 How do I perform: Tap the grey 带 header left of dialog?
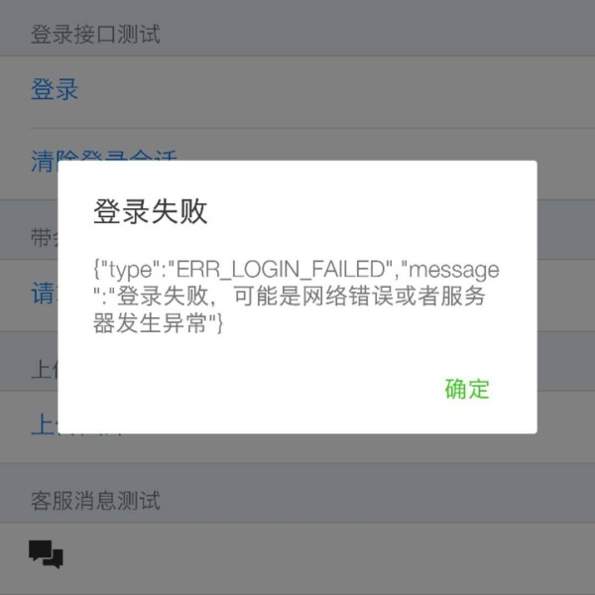45,238
